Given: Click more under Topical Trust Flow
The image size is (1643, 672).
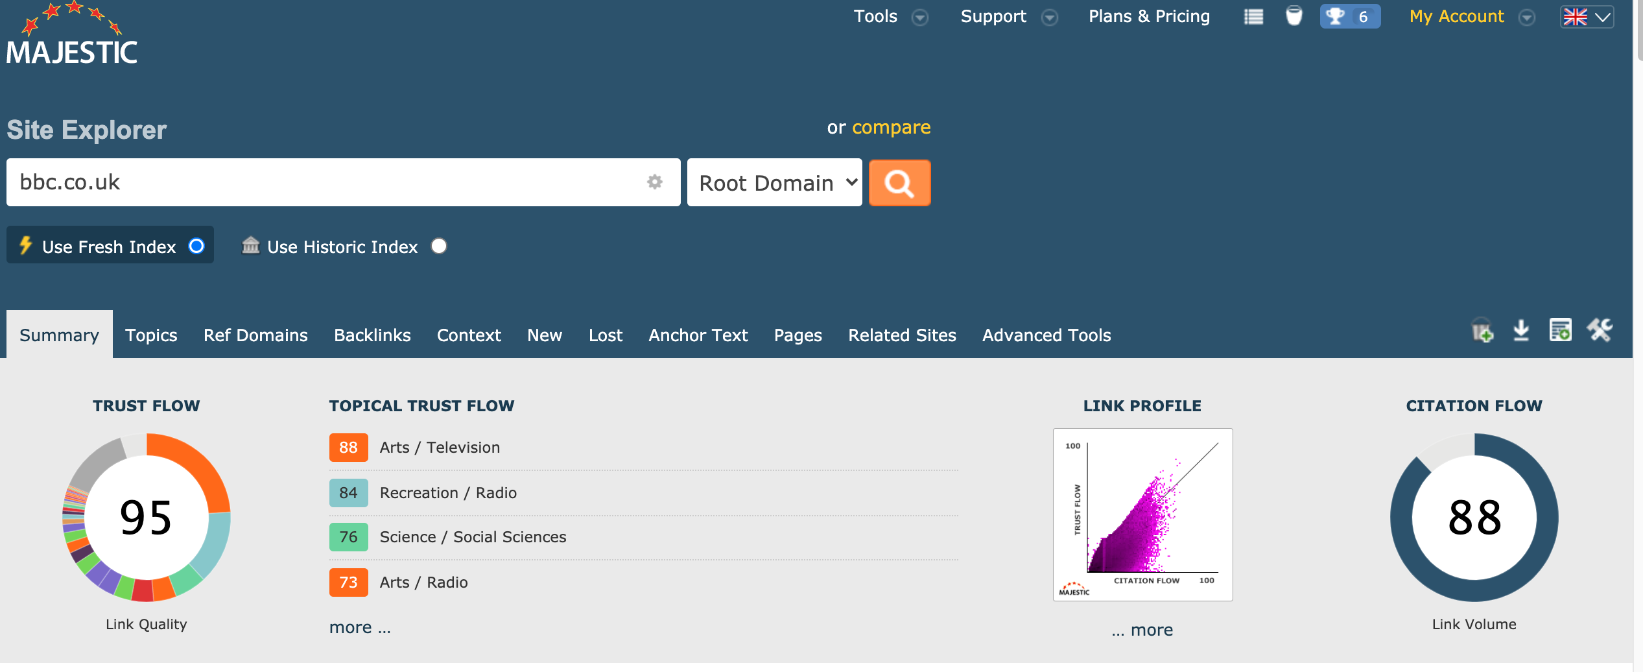Looking at the screenshot, I should pos(360,627).
